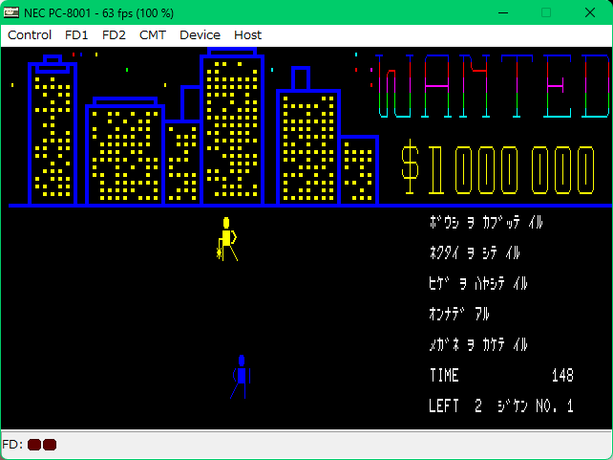The image size is (613, 460).
Task: Open the CMT cassette tape menu
Action: [152, 34]
